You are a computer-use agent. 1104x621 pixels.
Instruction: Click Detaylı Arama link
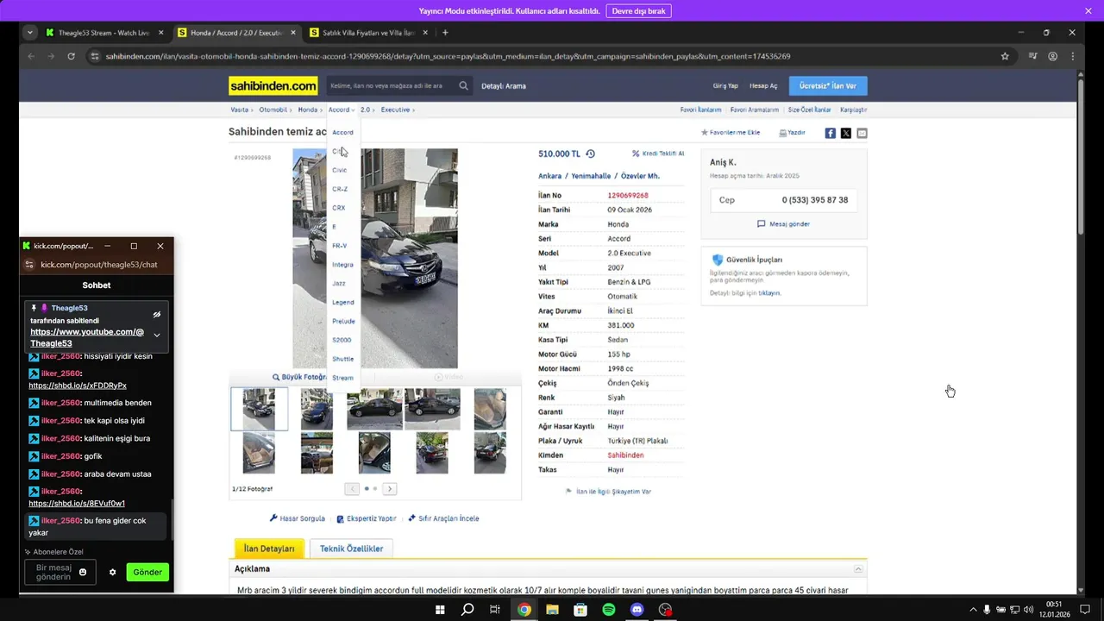(x=504, y=86)
